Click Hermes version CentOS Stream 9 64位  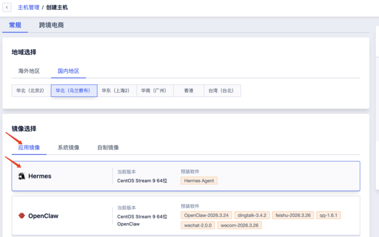(x=142, y=181)
